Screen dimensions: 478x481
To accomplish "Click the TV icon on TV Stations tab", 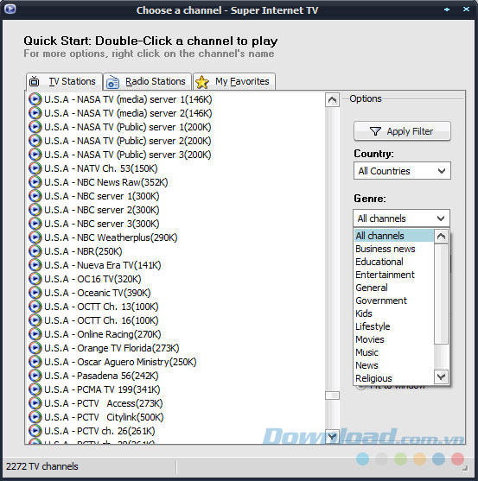I will pyautogui.click(x=34, y=81).
